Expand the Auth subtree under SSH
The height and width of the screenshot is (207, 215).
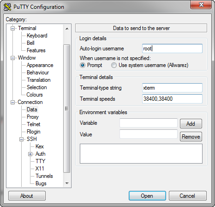pos(30,154)
